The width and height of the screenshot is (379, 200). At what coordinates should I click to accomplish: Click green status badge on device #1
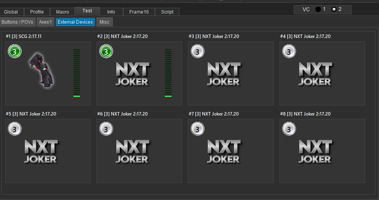tap(15, 51)
